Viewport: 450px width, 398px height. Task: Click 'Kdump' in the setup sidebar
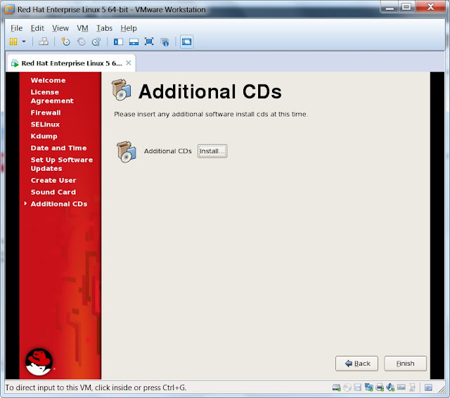tap(44, 136)
